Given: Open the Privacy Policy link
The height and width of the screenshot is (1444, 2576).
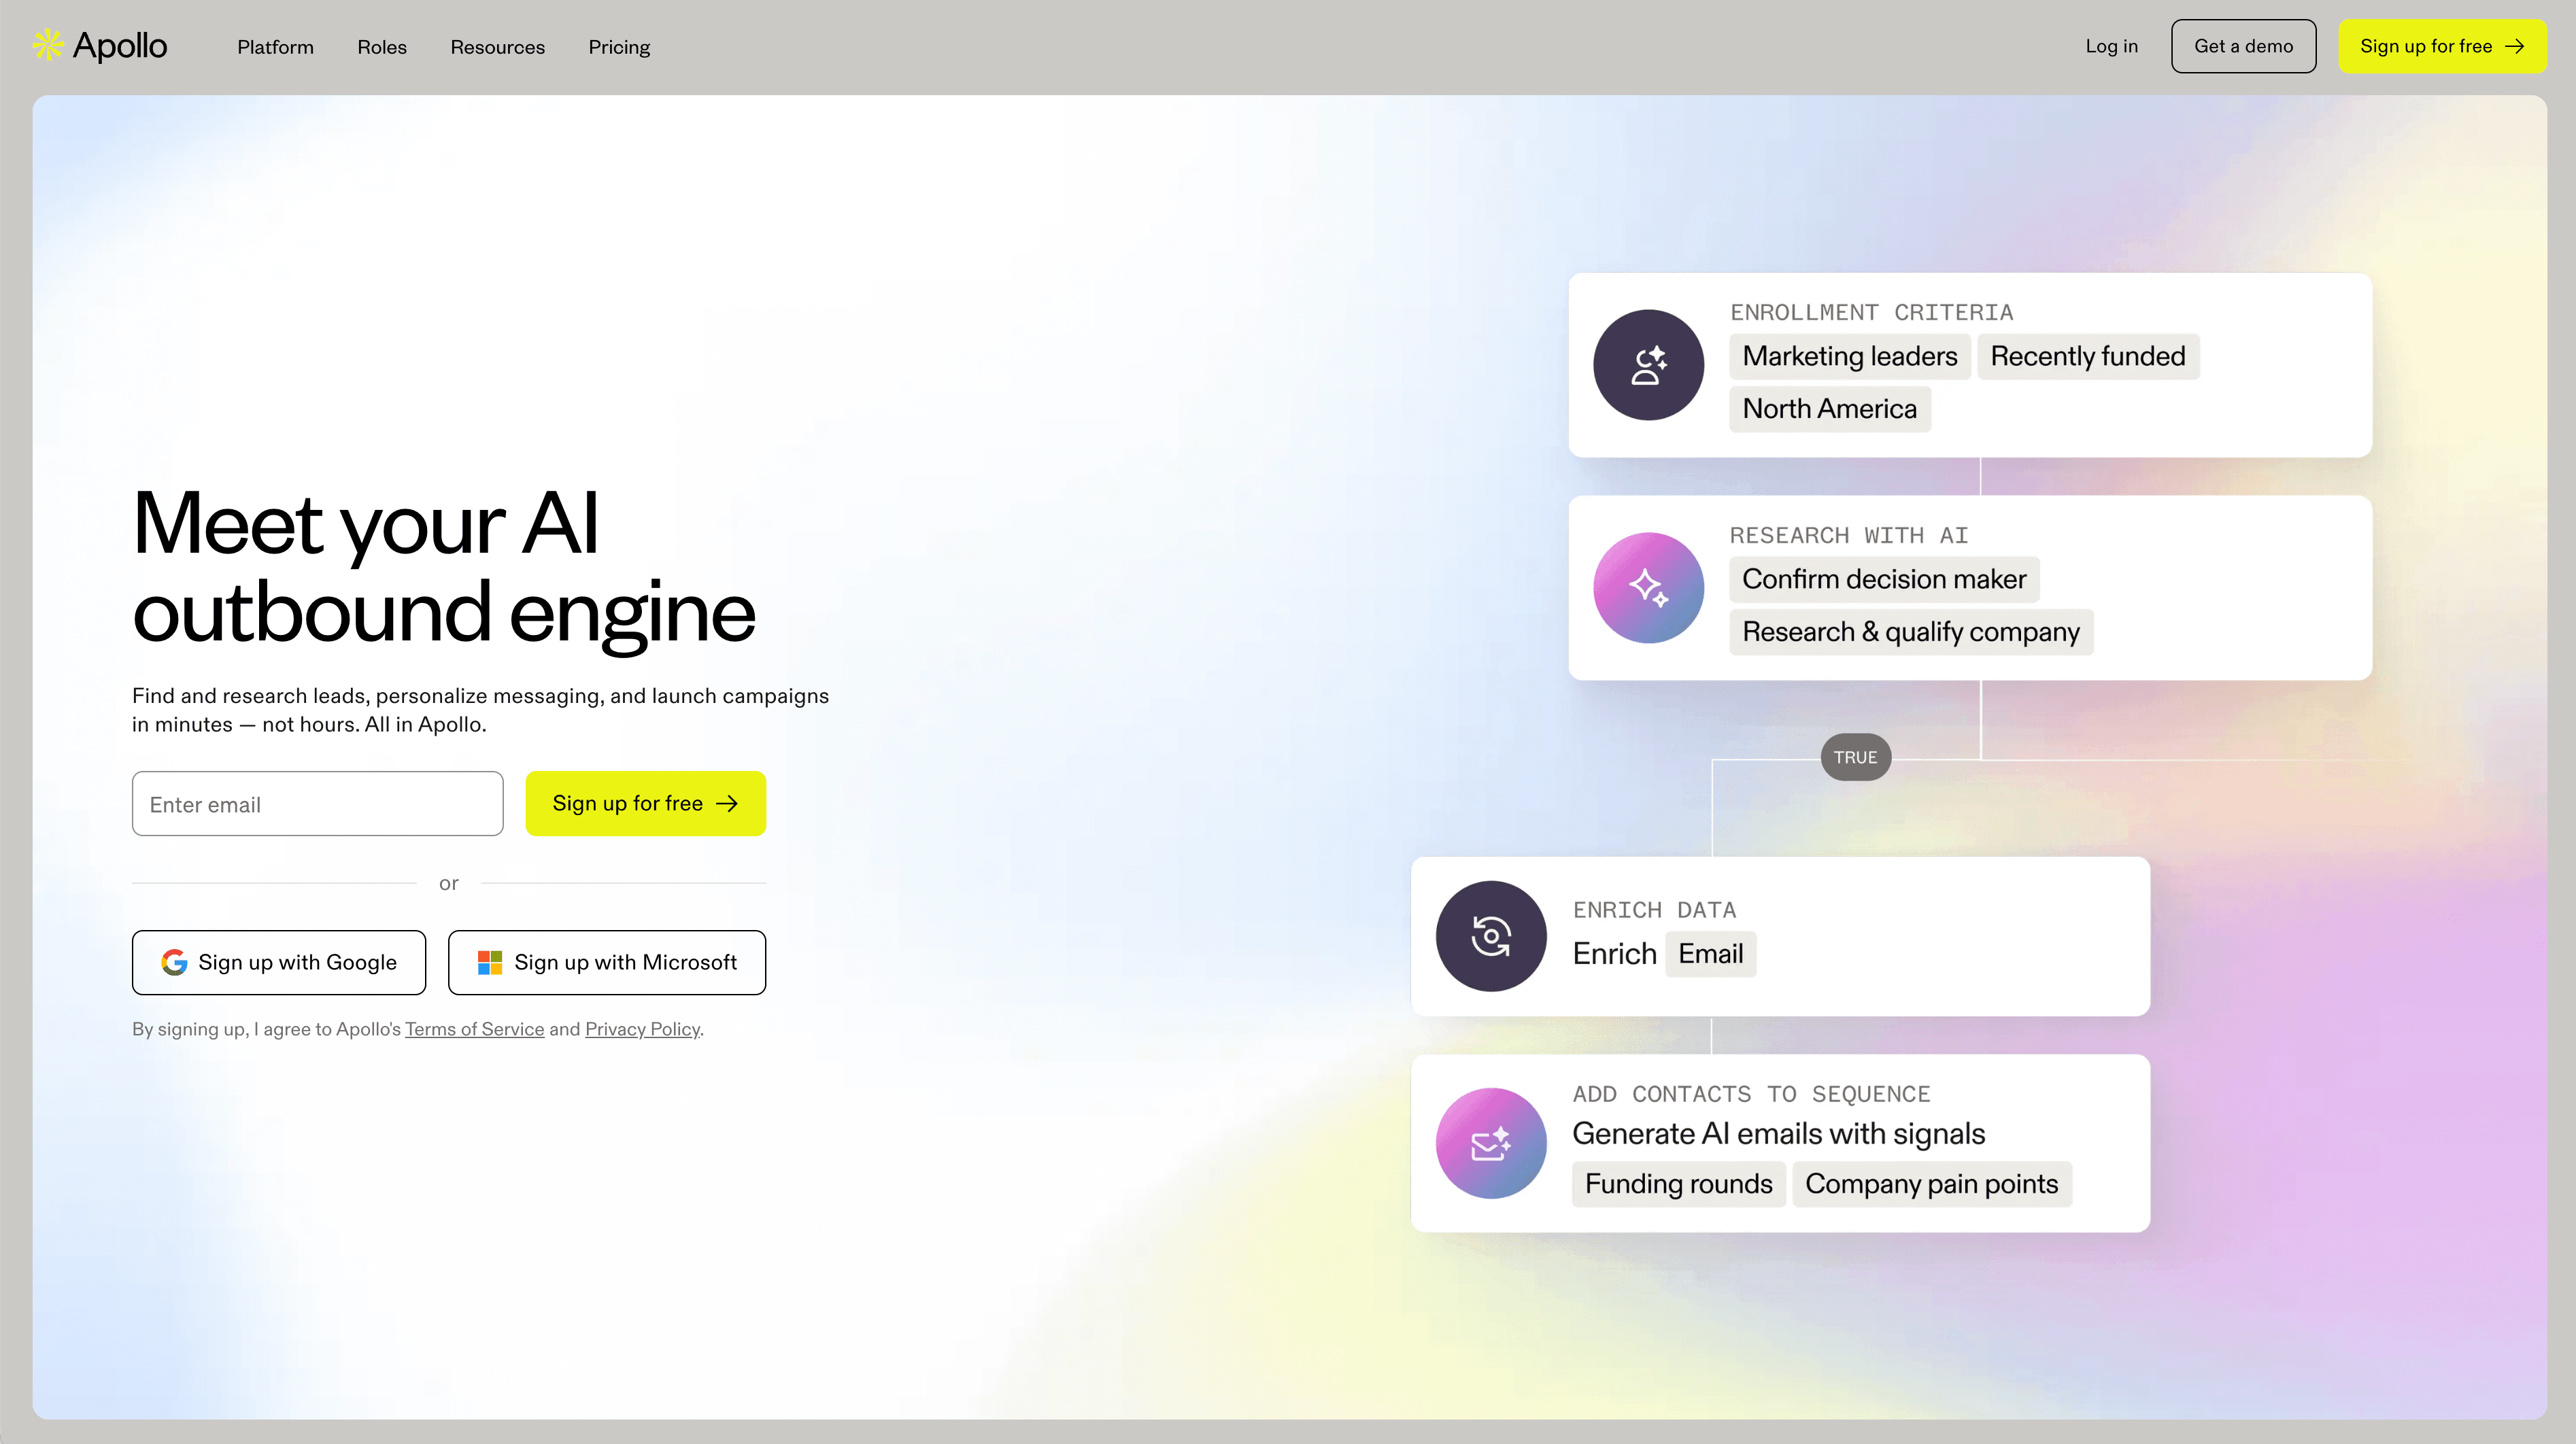Looking at the screenshot, I should pos(642,1029).
